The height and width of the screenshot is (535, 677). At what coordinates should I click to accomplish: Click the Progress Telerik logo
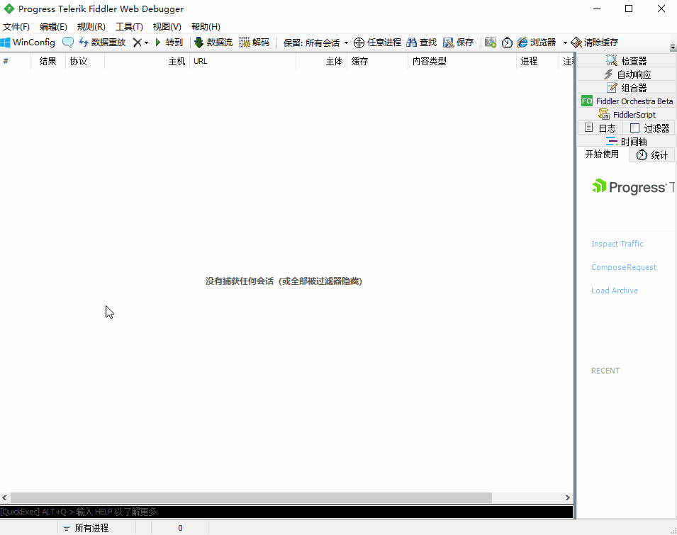click(632, 187)
